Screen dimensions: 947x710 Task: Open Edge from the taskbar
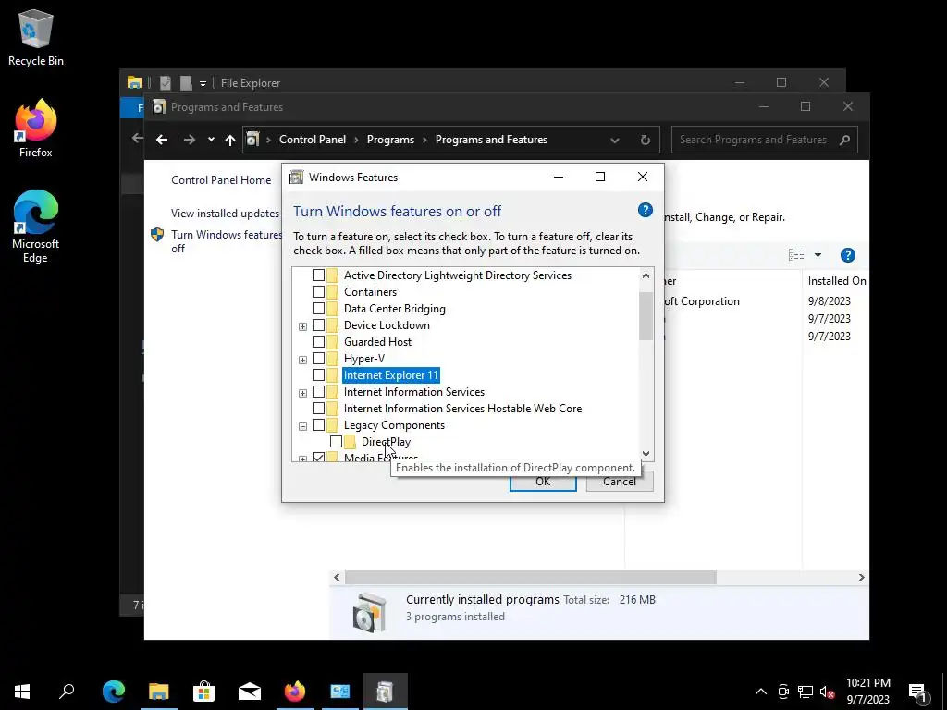[x=114, y=692]
